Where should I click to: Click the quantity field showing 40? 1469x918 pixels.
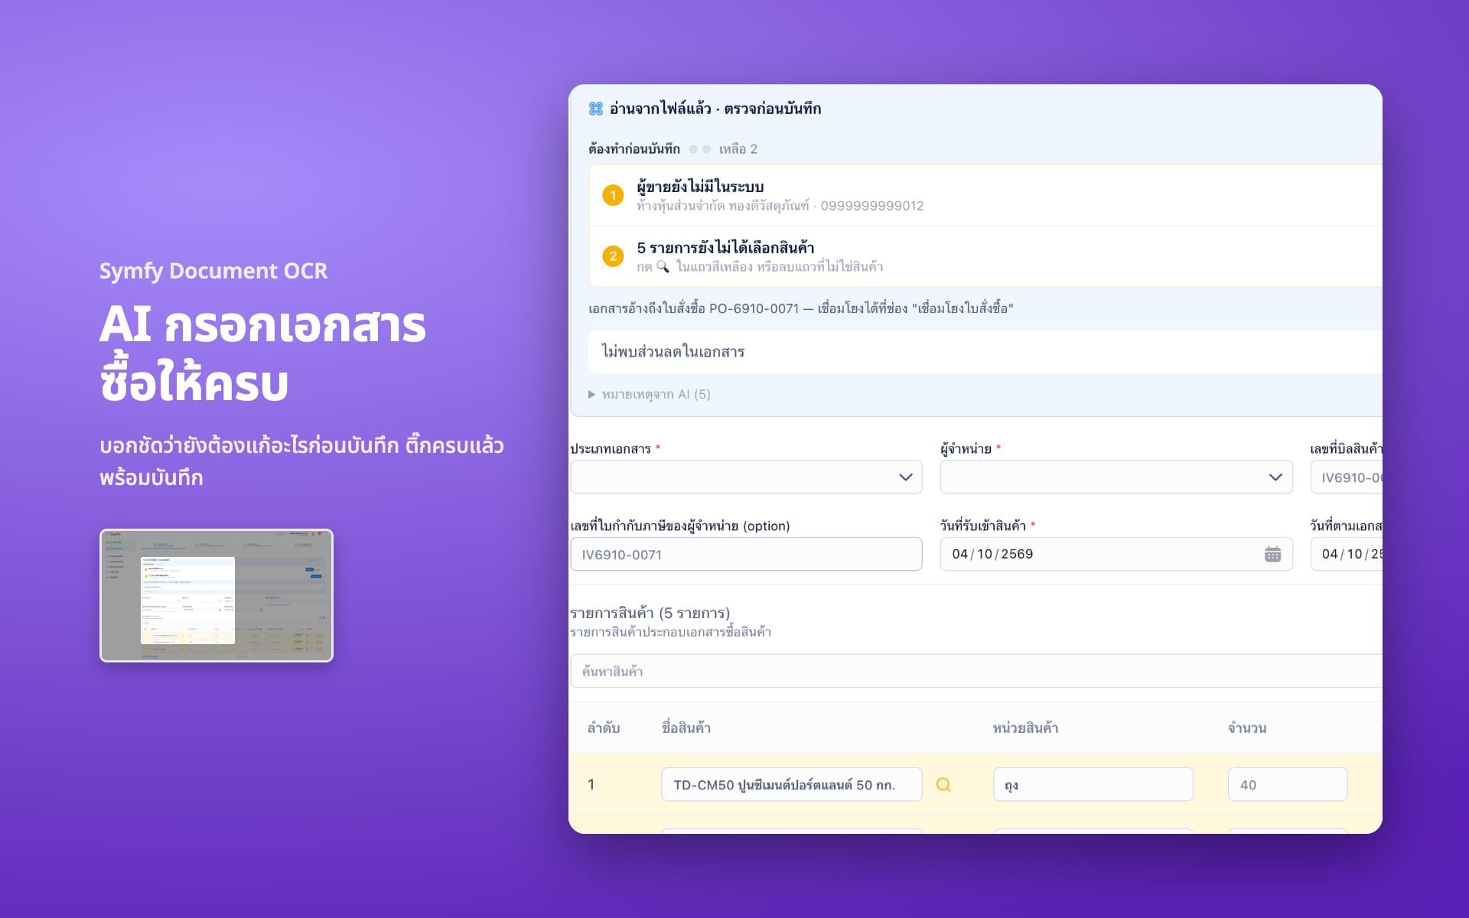click(x=1288, y=784)
